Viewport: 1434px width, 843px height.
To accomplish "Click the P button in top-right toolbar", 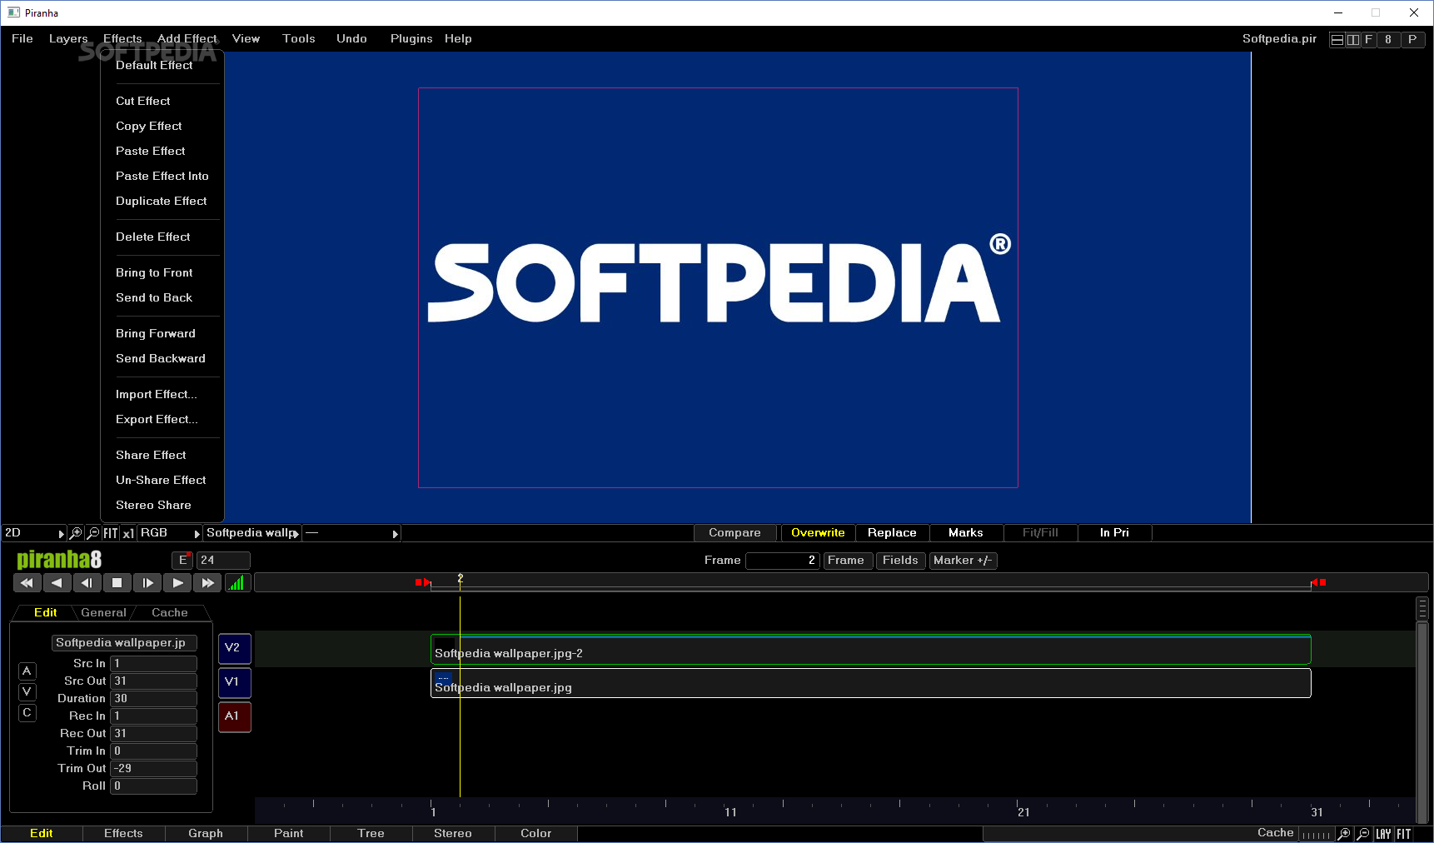I will (x=1412, y=39).
